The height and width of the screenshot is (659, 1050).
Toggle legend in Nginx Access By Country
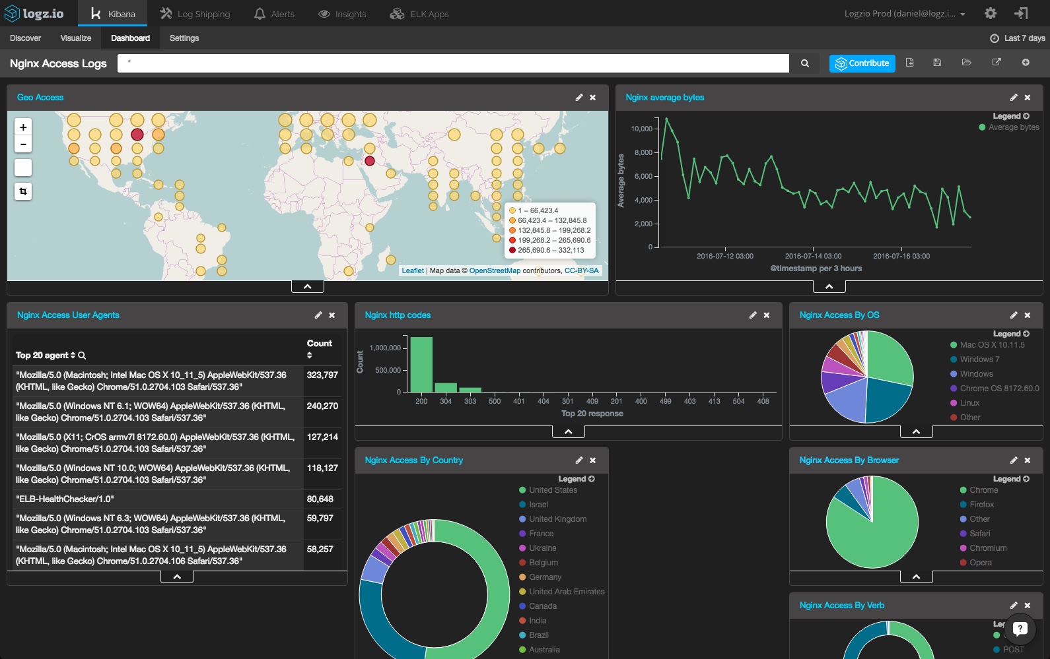577,479
